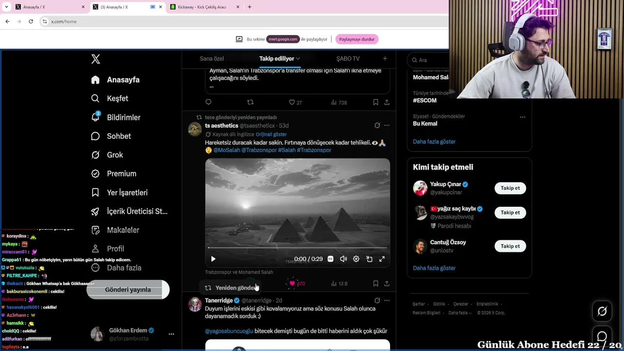This screenshot has width=624, height=351.
Task: Share the post with 738 views
Action: [x=387, y=102]
